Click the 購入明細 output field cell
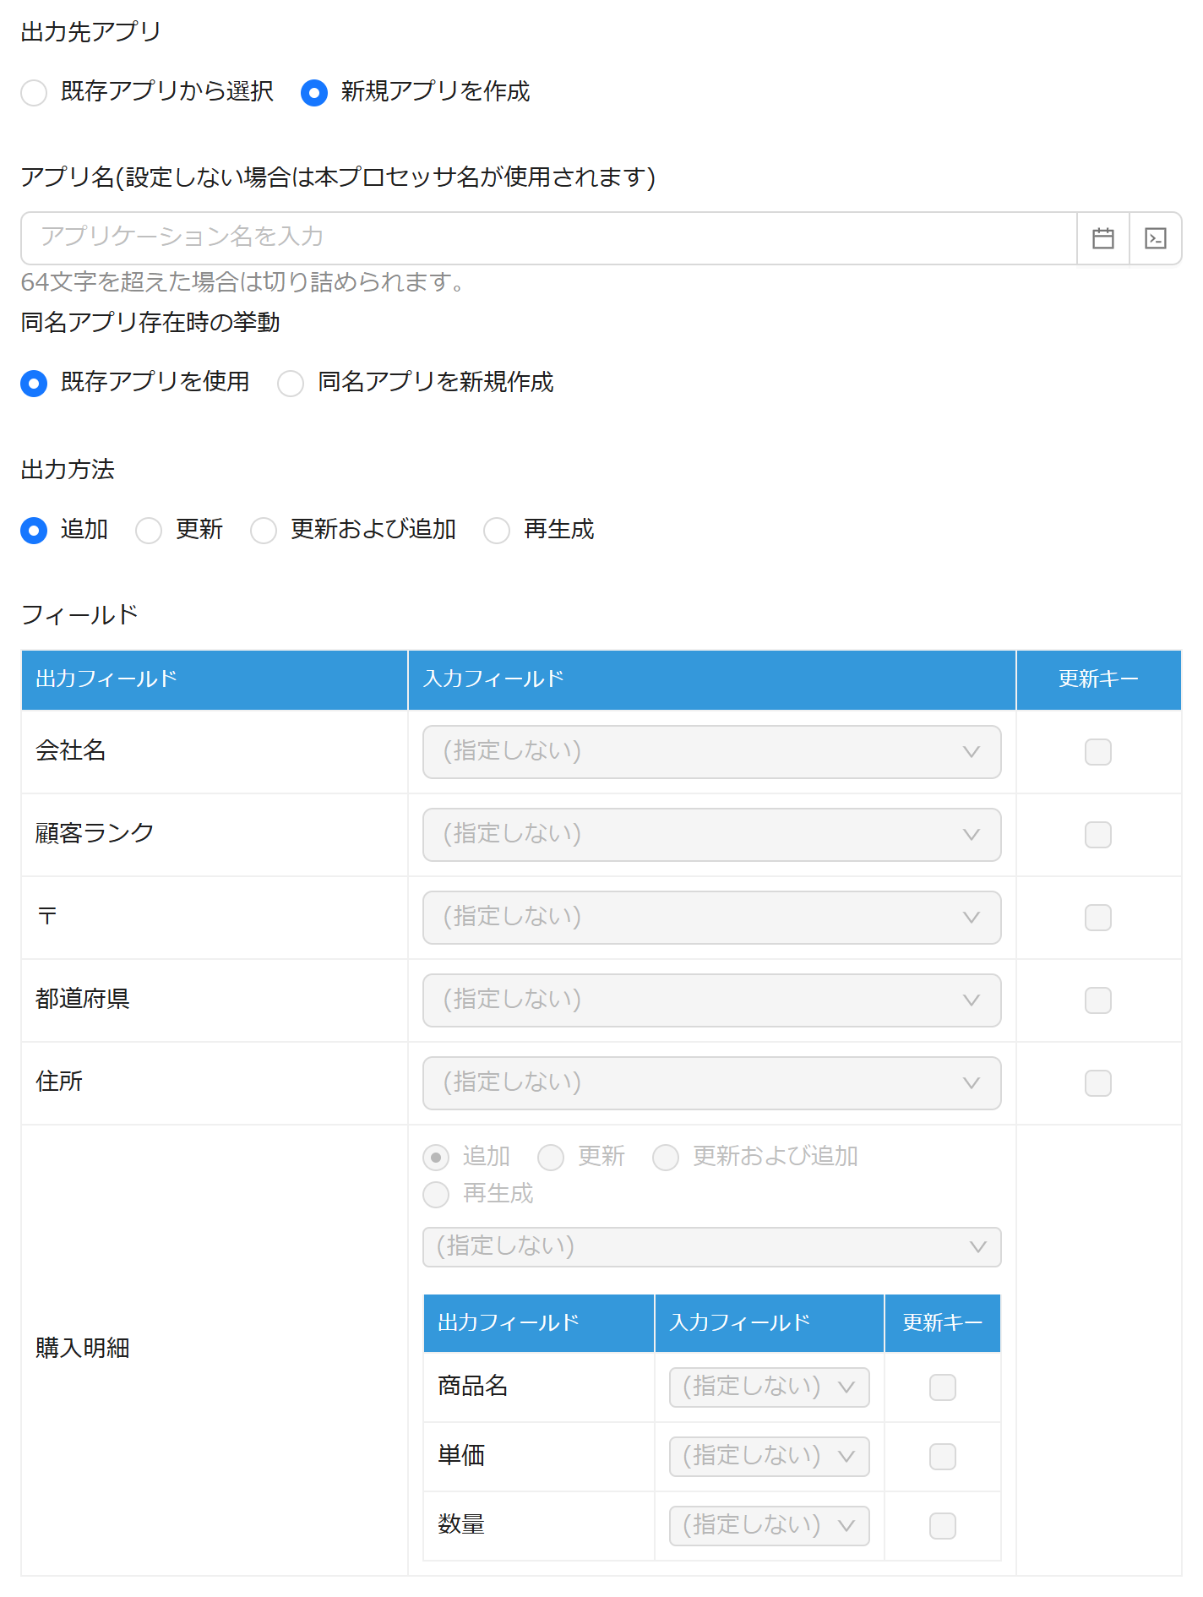Screen dimensions: 1203x1597 point(215,1349)
